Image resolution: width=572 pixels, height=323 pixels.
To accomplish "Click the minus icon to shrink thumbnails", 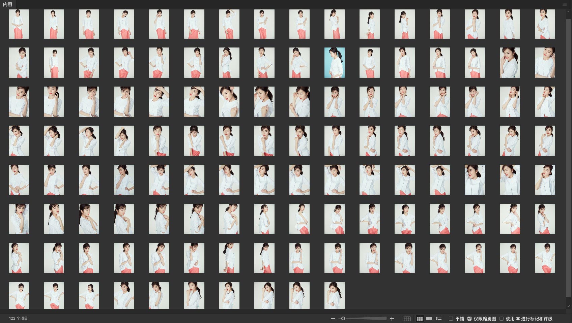I will pos(333,319).
